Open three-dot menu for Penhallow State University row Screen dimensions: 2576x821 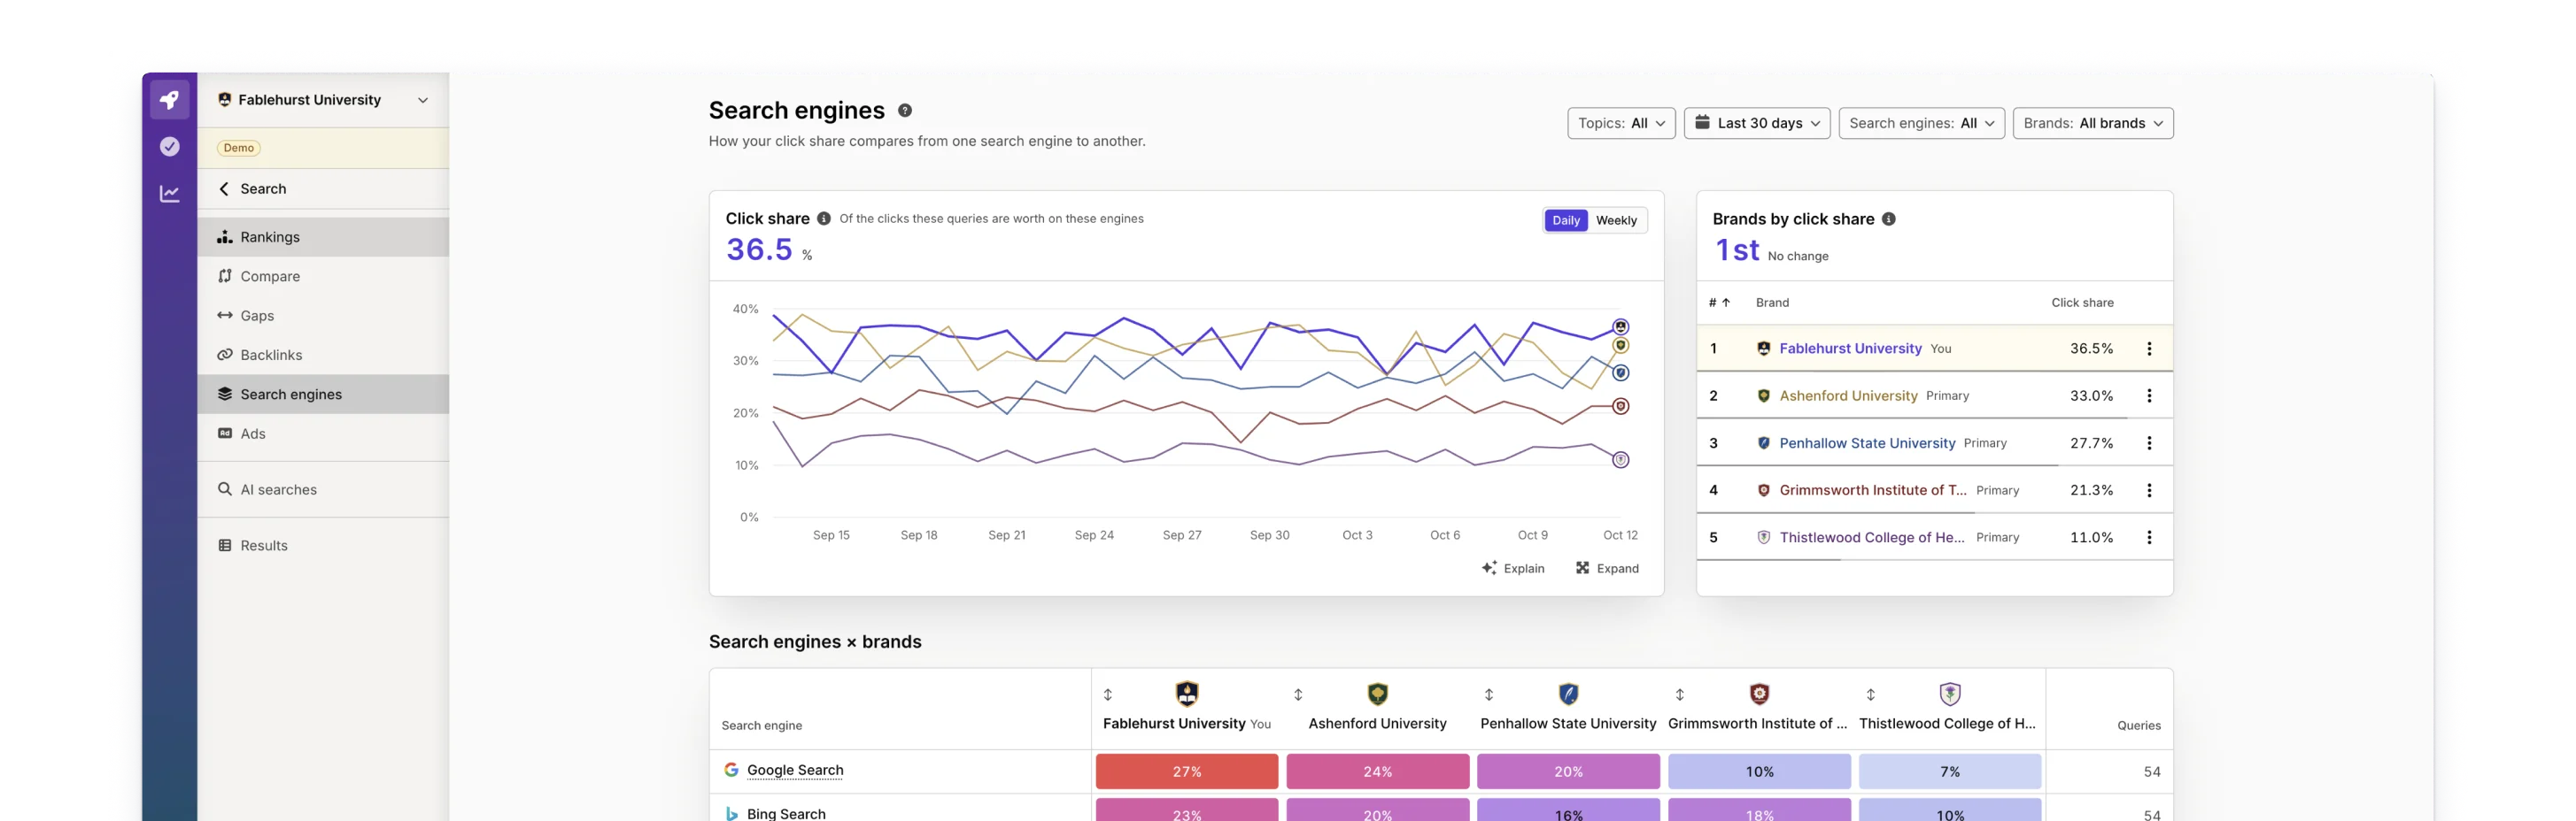click(x=2148, y=442)
